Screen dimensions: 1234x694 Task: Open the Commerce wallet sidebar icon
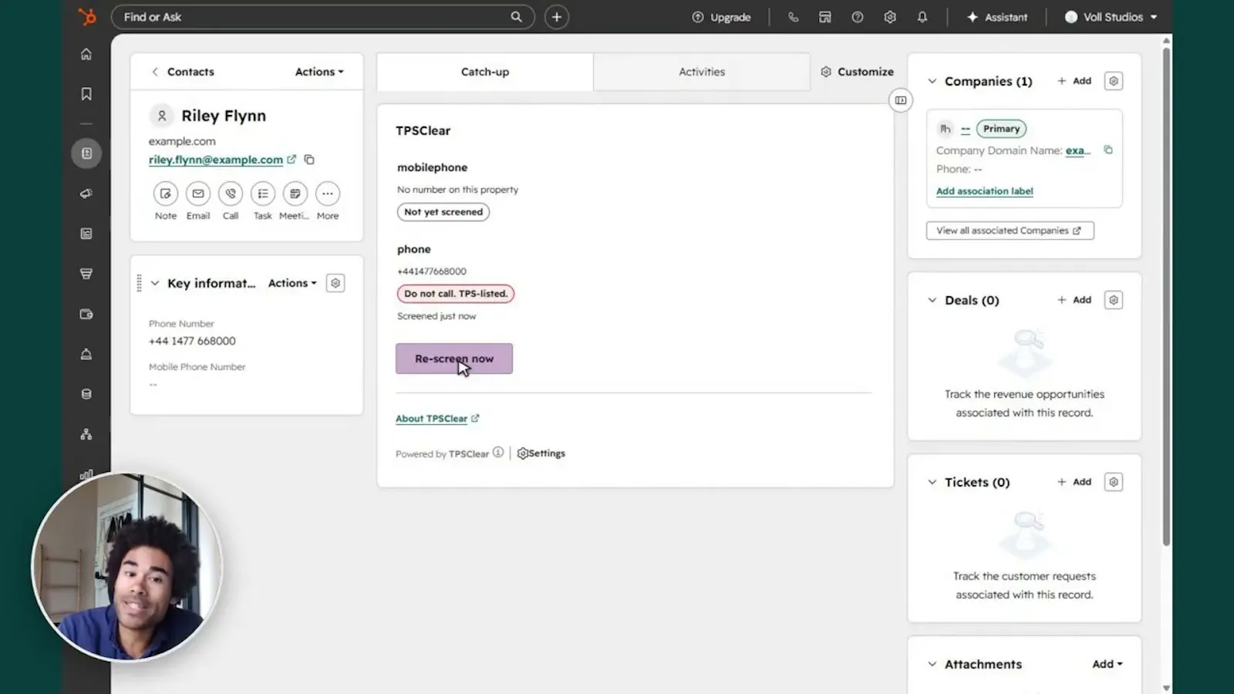click(86, 314)
